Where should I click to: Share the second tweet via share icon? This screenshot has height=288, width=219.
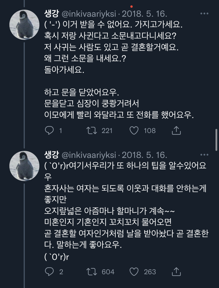176,272
